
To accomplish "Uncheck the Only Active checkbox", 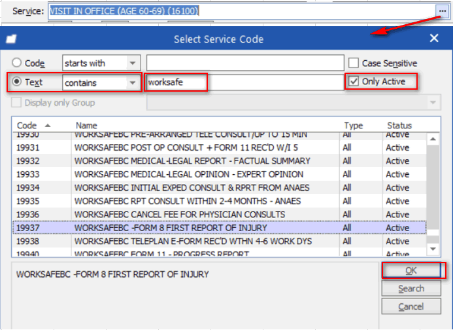I will 354,82.
